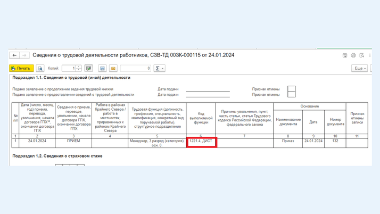Click the top-right printer icon

pyautogui.click(x=353, y=55)
